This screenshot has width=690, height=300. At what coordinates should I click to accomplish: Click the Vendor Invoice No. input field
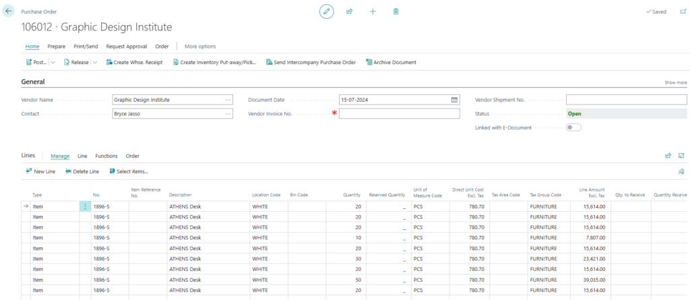[399, 114]
